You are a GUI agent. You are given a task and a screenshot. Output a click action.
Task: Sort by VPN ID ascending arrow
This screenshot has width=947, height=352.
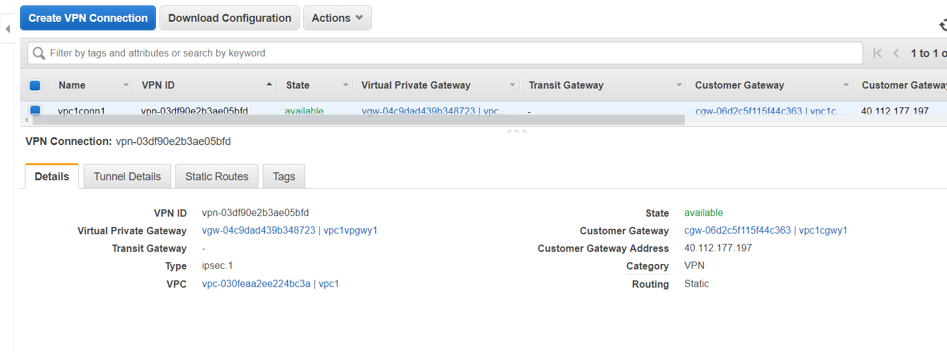[x=269, y=85]
